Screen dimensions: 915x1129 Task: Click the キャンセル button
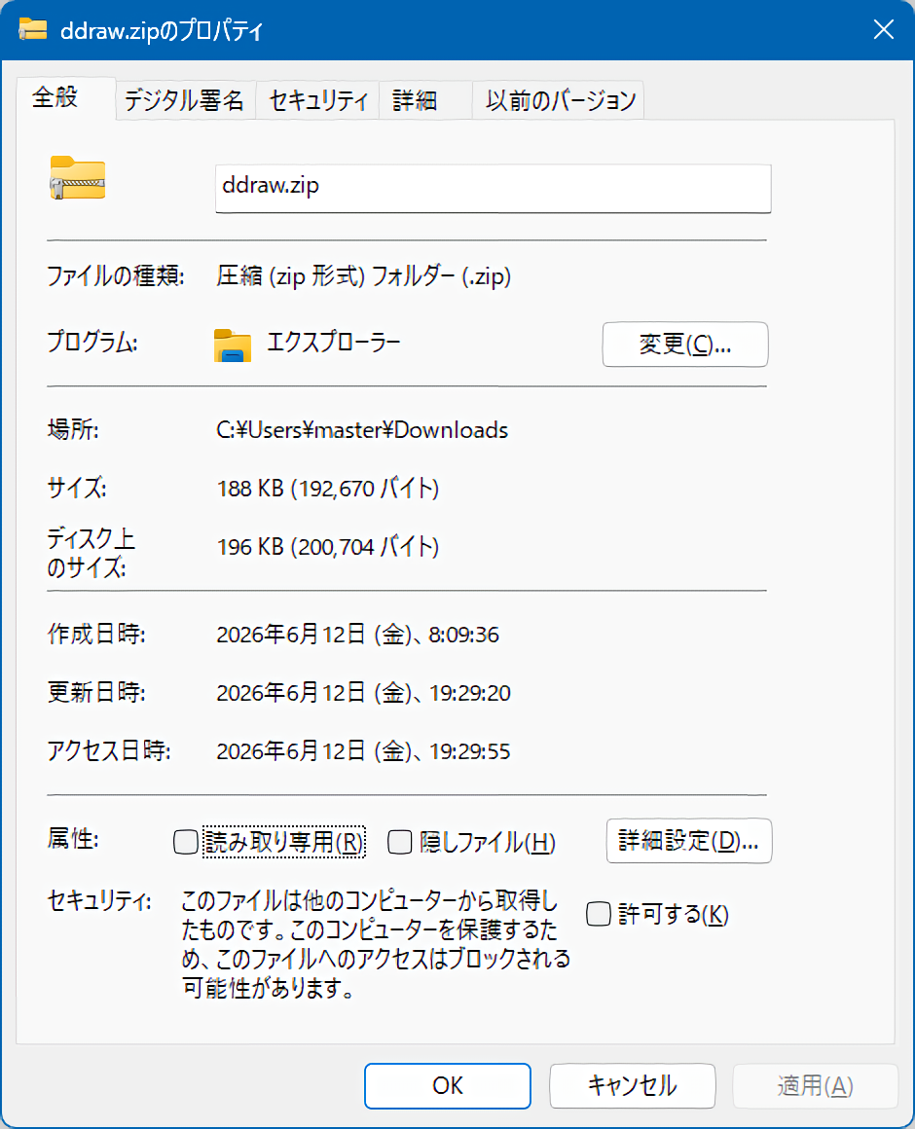632,1085
